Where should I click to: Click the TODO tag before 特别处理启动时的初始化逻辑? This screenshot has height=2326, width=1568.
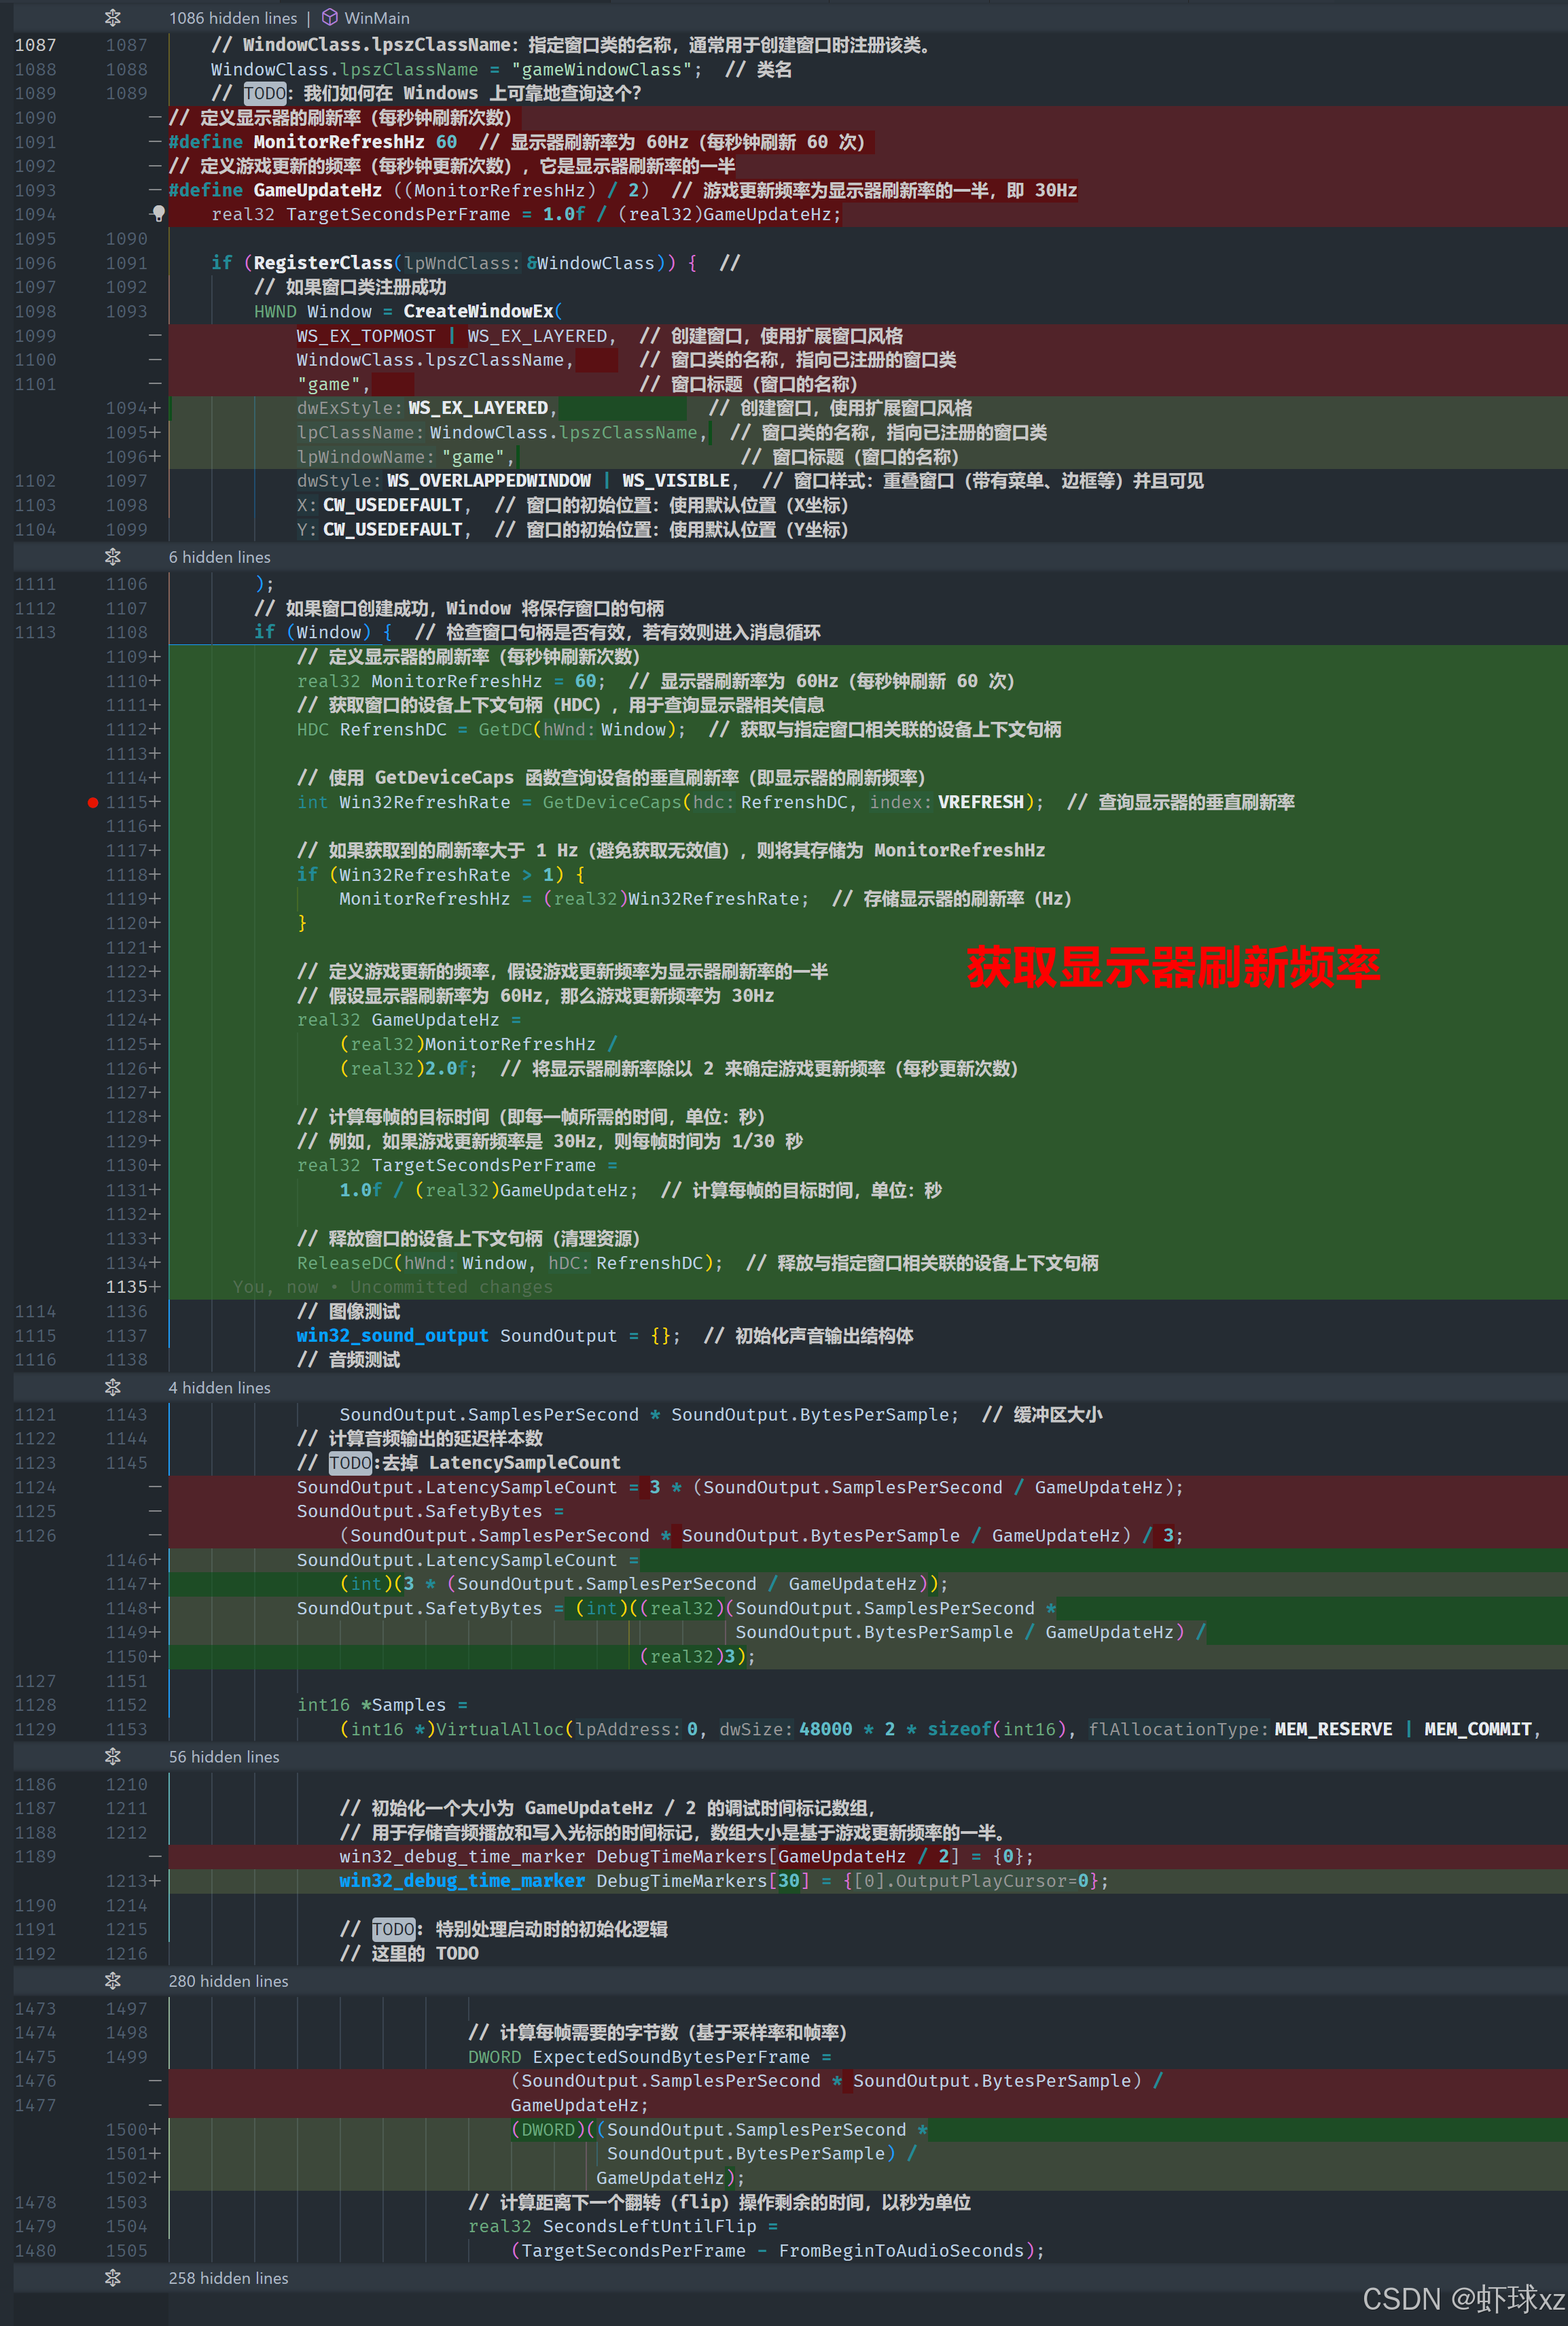393,1929
